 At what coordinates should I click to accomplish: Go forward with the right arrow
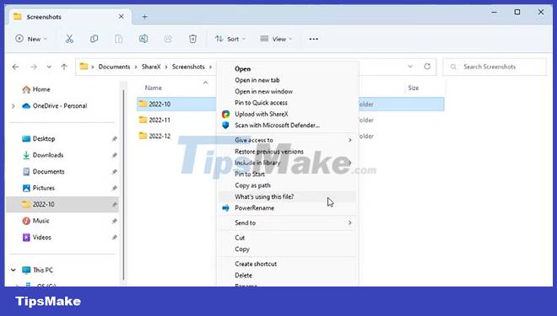coord(34,67)
